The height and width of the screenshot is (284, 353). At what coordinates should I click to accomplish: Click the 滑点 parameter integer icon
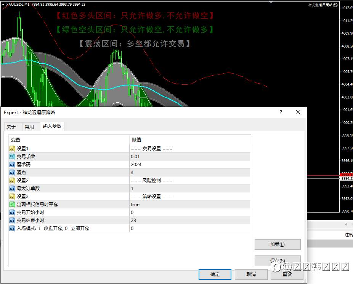point(12,173)
